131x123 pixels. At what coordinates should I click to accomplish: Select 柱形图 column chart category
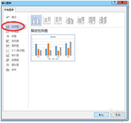tap(16, 27)
